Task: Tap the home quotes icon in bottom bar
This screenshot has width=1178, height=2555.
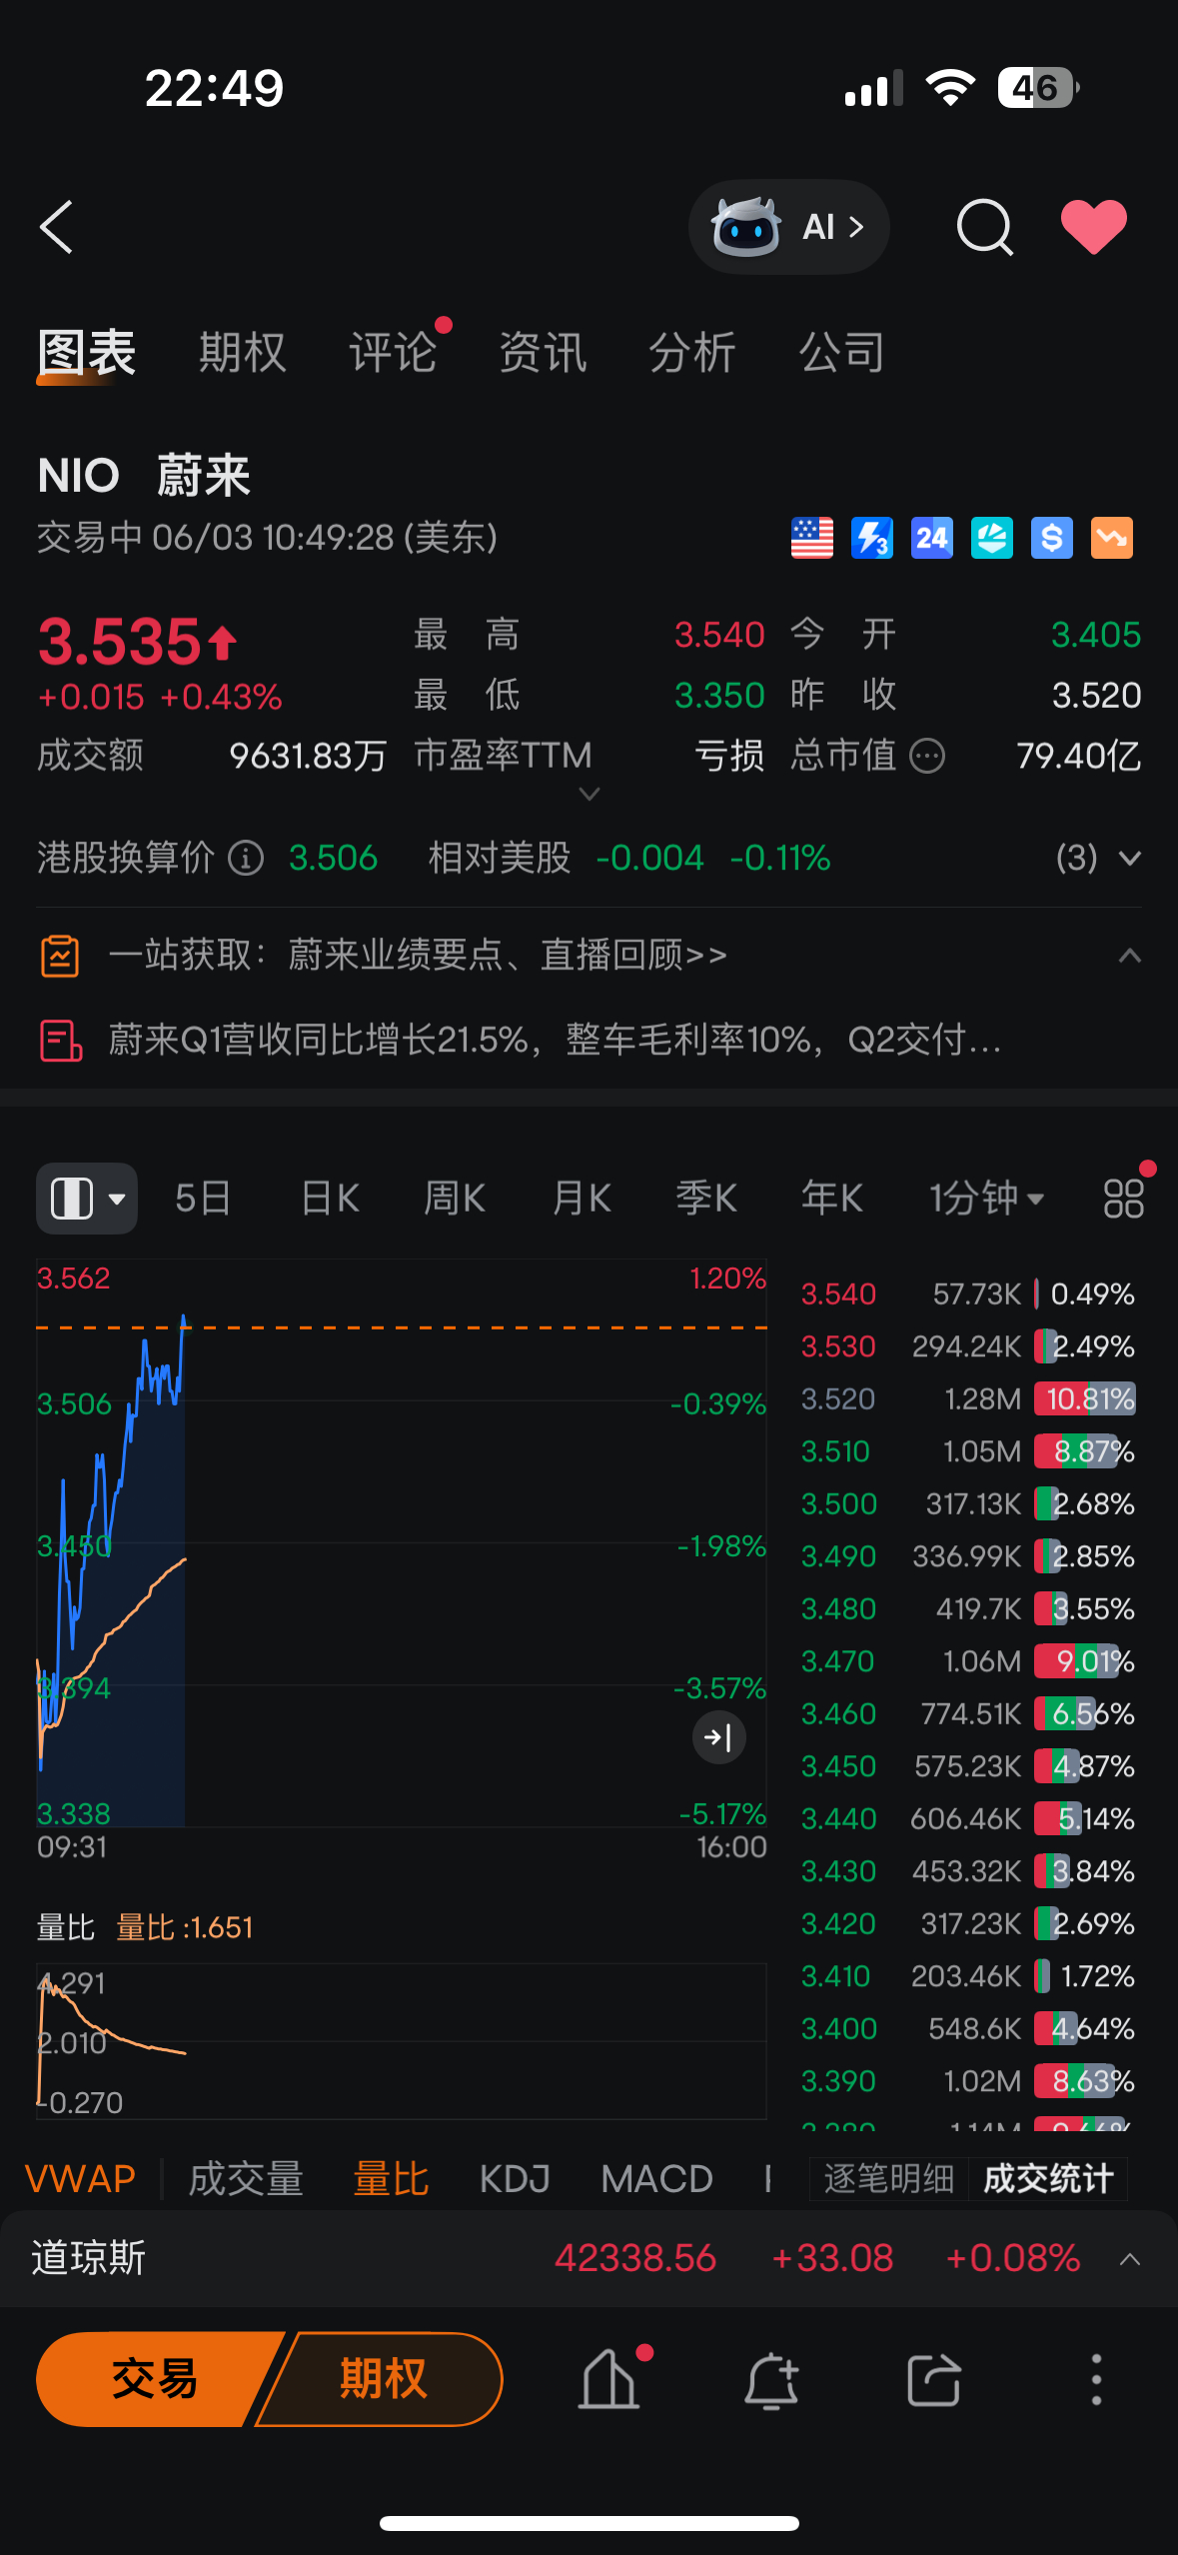Action: 609,2379
